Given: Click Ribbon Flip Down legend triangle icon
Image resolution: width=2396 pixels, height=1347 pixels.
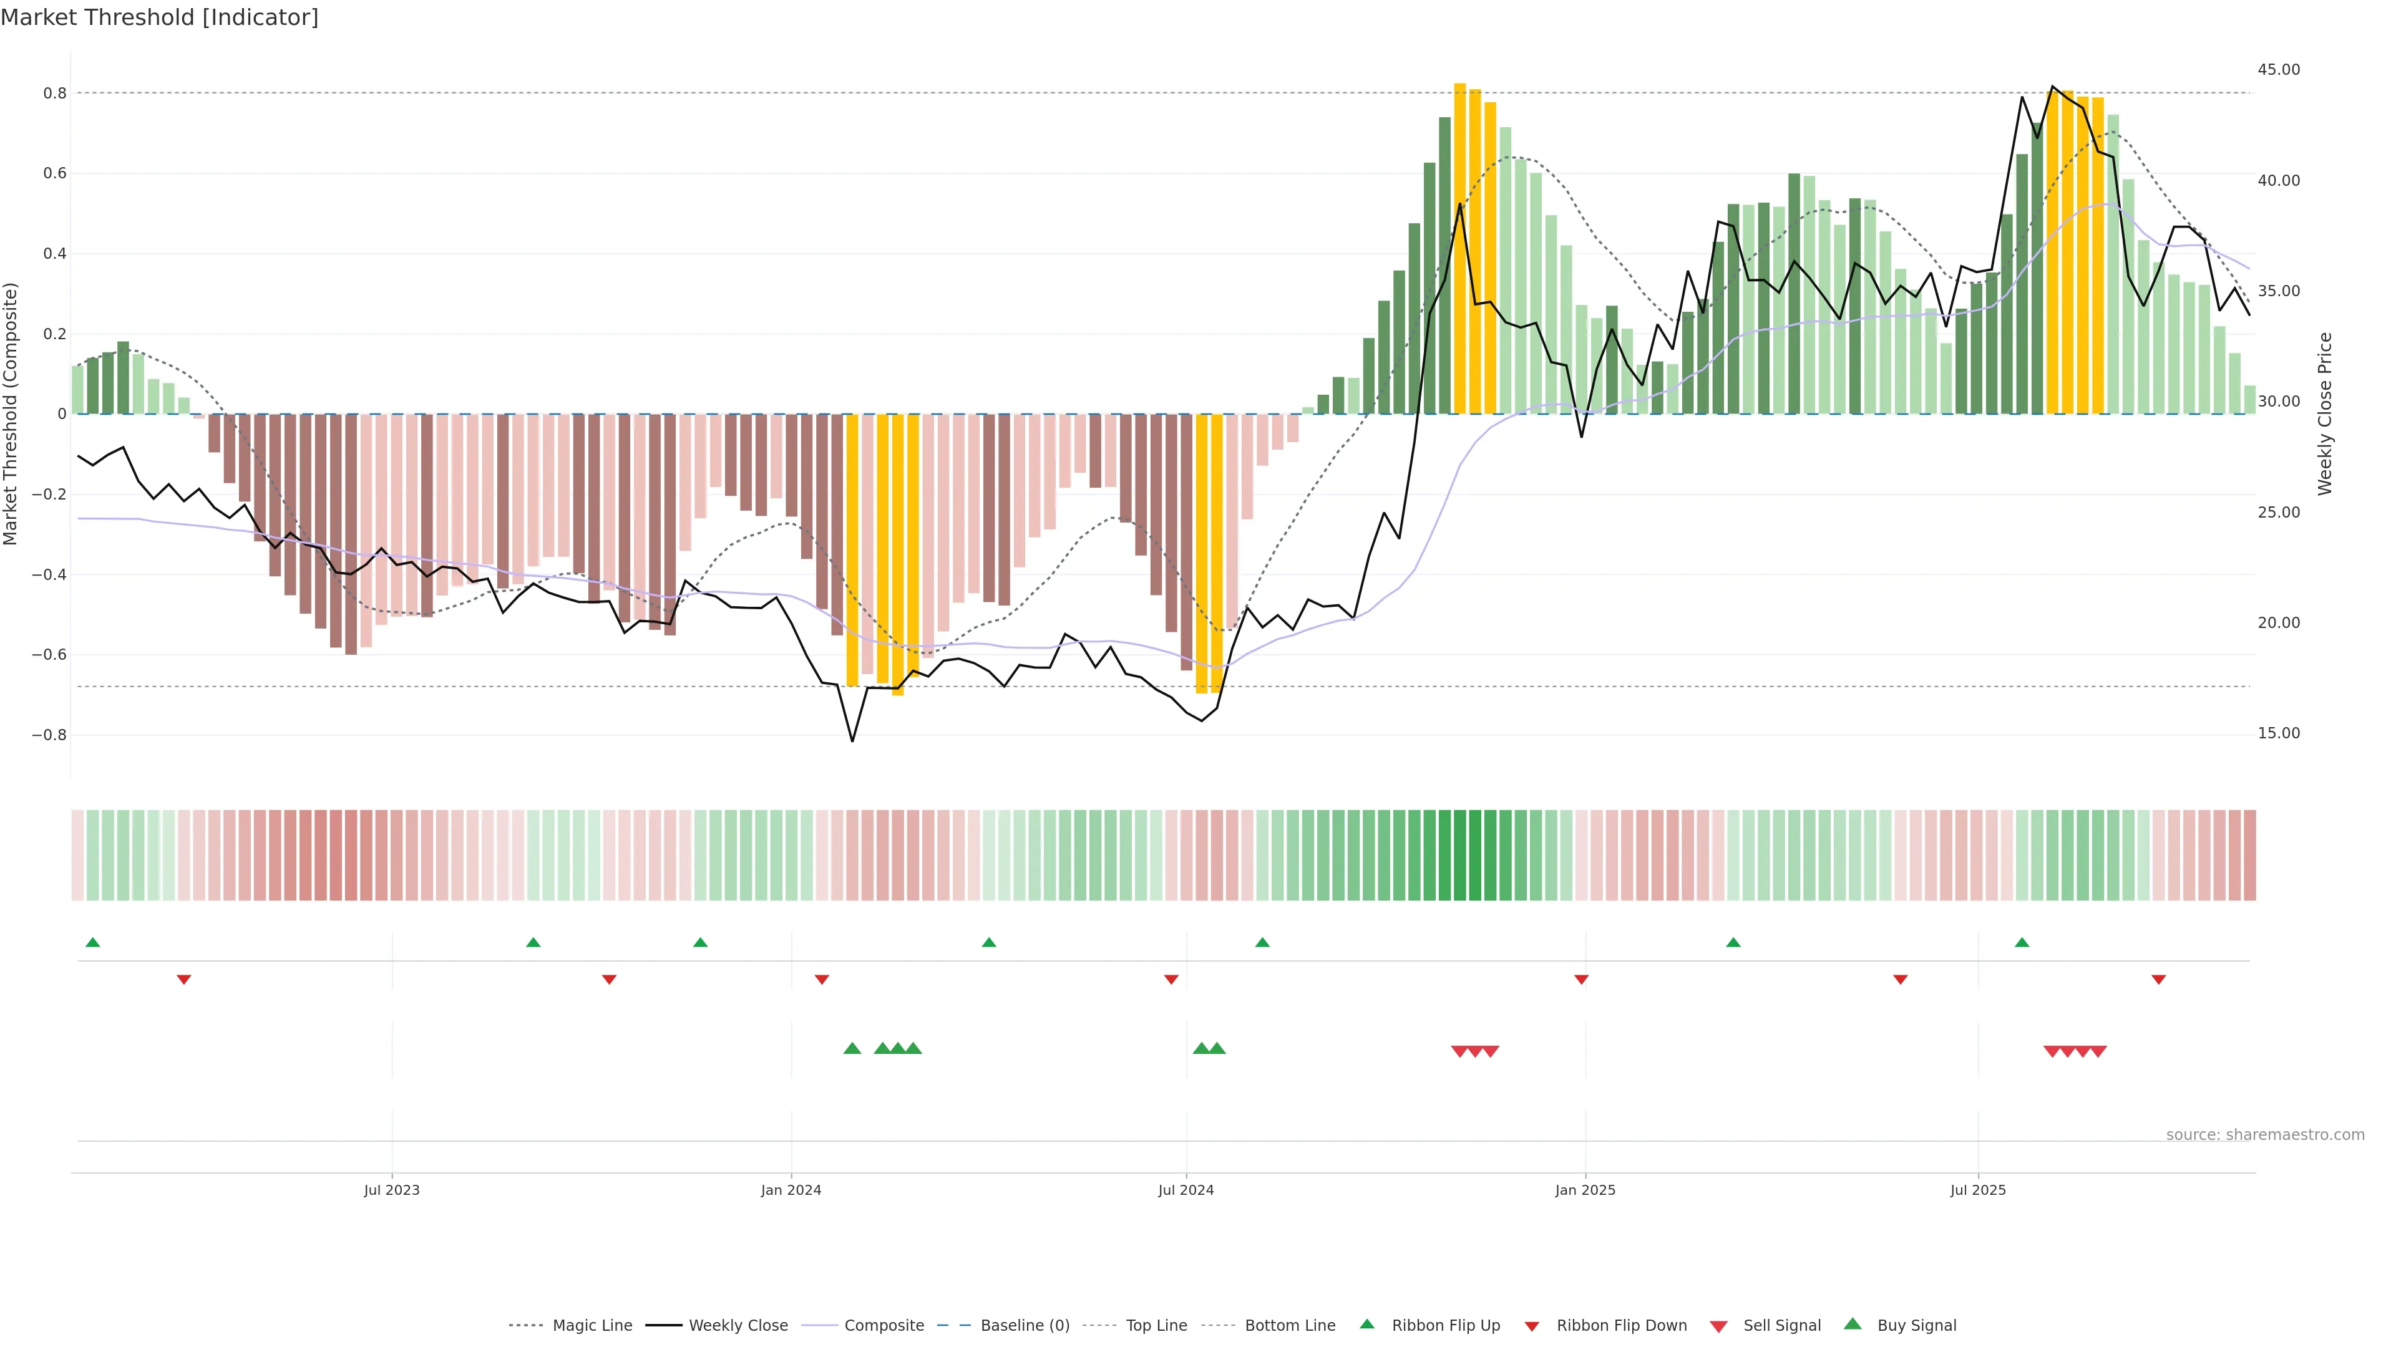Looking at the screenshot, I should [x=1532, y=1326].
